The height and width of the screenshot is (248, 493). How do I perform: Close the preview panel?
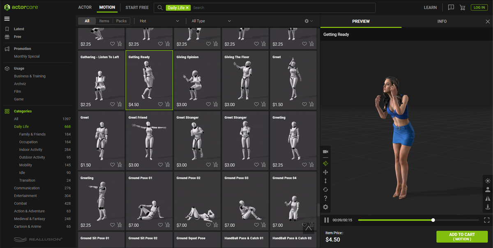click(488, 21)
